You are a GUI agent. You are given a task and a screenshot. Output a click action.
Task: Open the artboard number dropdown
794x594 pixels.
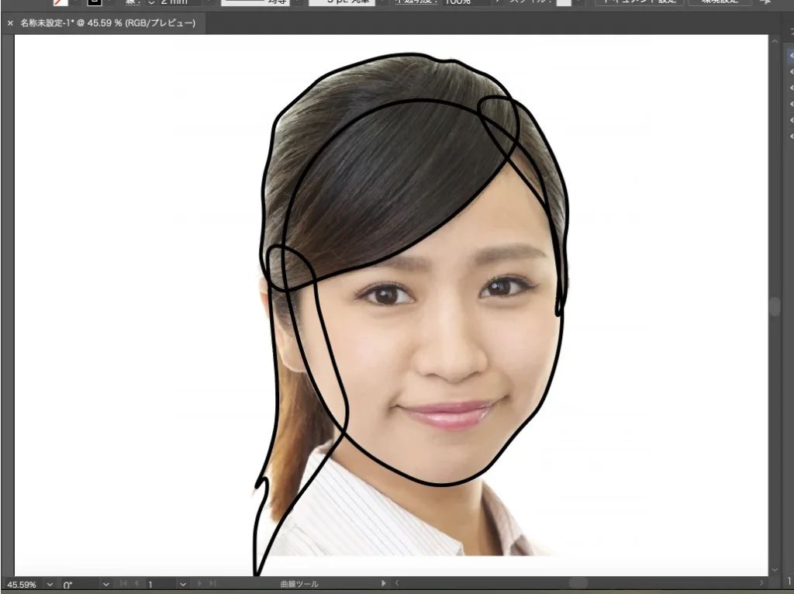(x=183, y=584)
